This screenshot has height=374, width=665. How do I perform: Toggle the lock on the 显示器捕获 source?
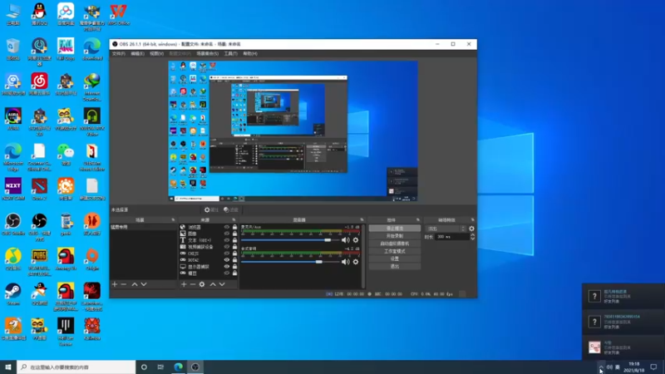(x=234, y=267)
